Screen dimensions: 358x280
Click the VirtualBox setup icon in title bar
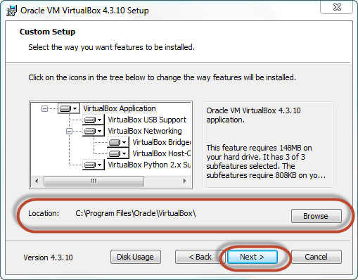click(x=11, y=11)
